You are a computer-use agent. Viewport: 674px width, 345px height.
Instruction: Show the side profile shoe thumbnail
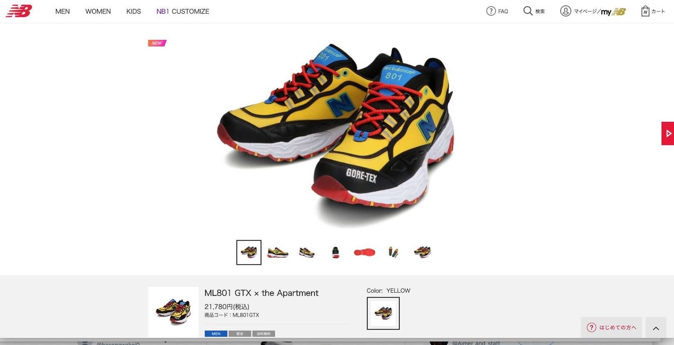coord(278,252)
